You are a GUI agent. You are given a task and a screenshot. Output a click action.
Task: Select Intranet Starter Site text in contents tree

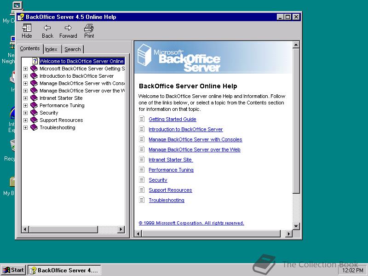[61, 98]
